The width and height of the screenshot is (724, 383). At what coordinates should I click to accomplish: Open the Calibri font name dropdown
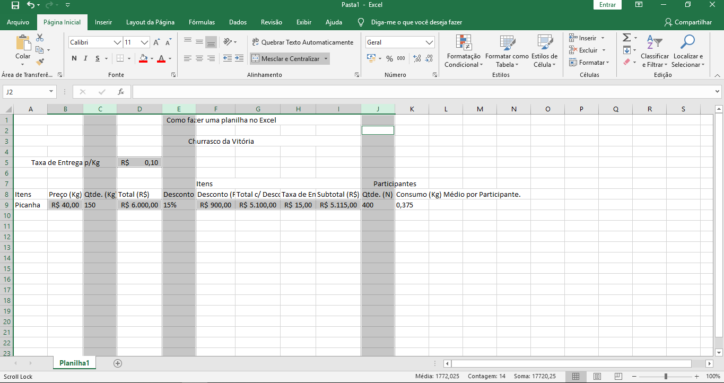[117, 42]
